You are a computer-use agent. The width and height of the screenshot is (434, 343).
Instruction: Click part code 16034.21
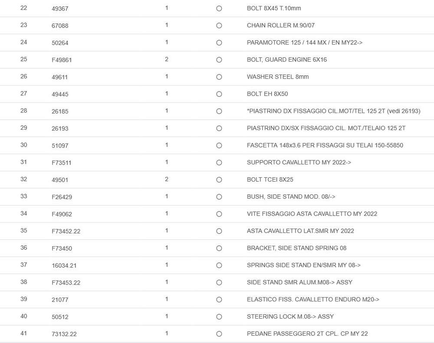(64, 265)
